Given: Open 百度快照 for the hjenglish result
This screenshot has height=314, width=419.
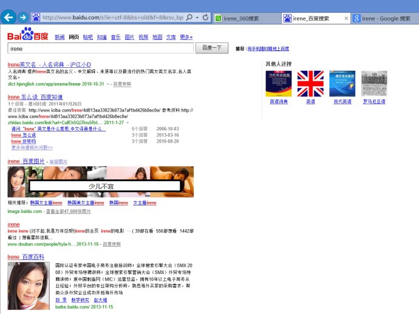Looking at the screenshot, I should 122,84.
